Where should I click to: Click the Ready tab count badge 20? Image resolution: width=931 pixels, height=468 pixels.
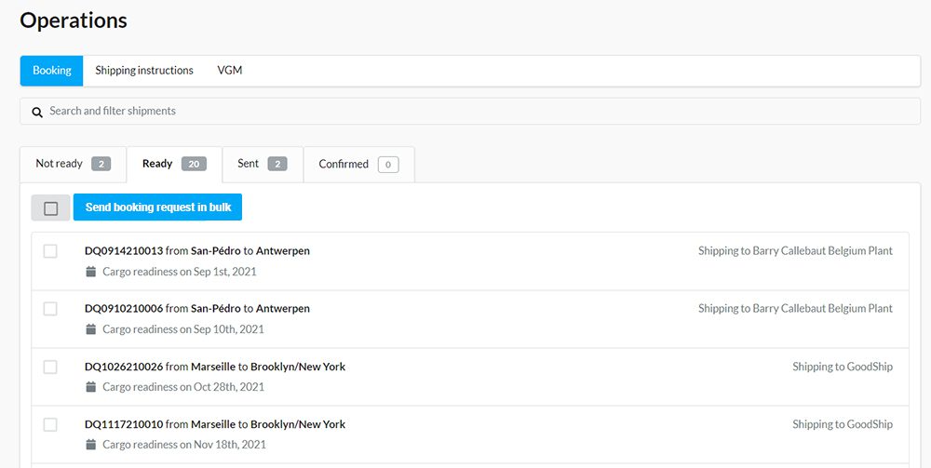(x=195, y=165)
